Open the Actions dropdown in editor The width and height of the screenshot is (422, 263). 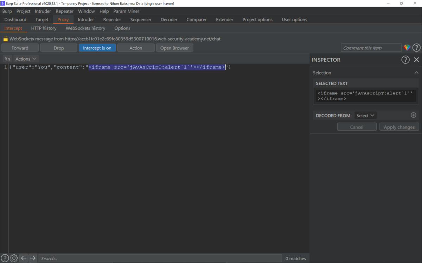point(26,59)
